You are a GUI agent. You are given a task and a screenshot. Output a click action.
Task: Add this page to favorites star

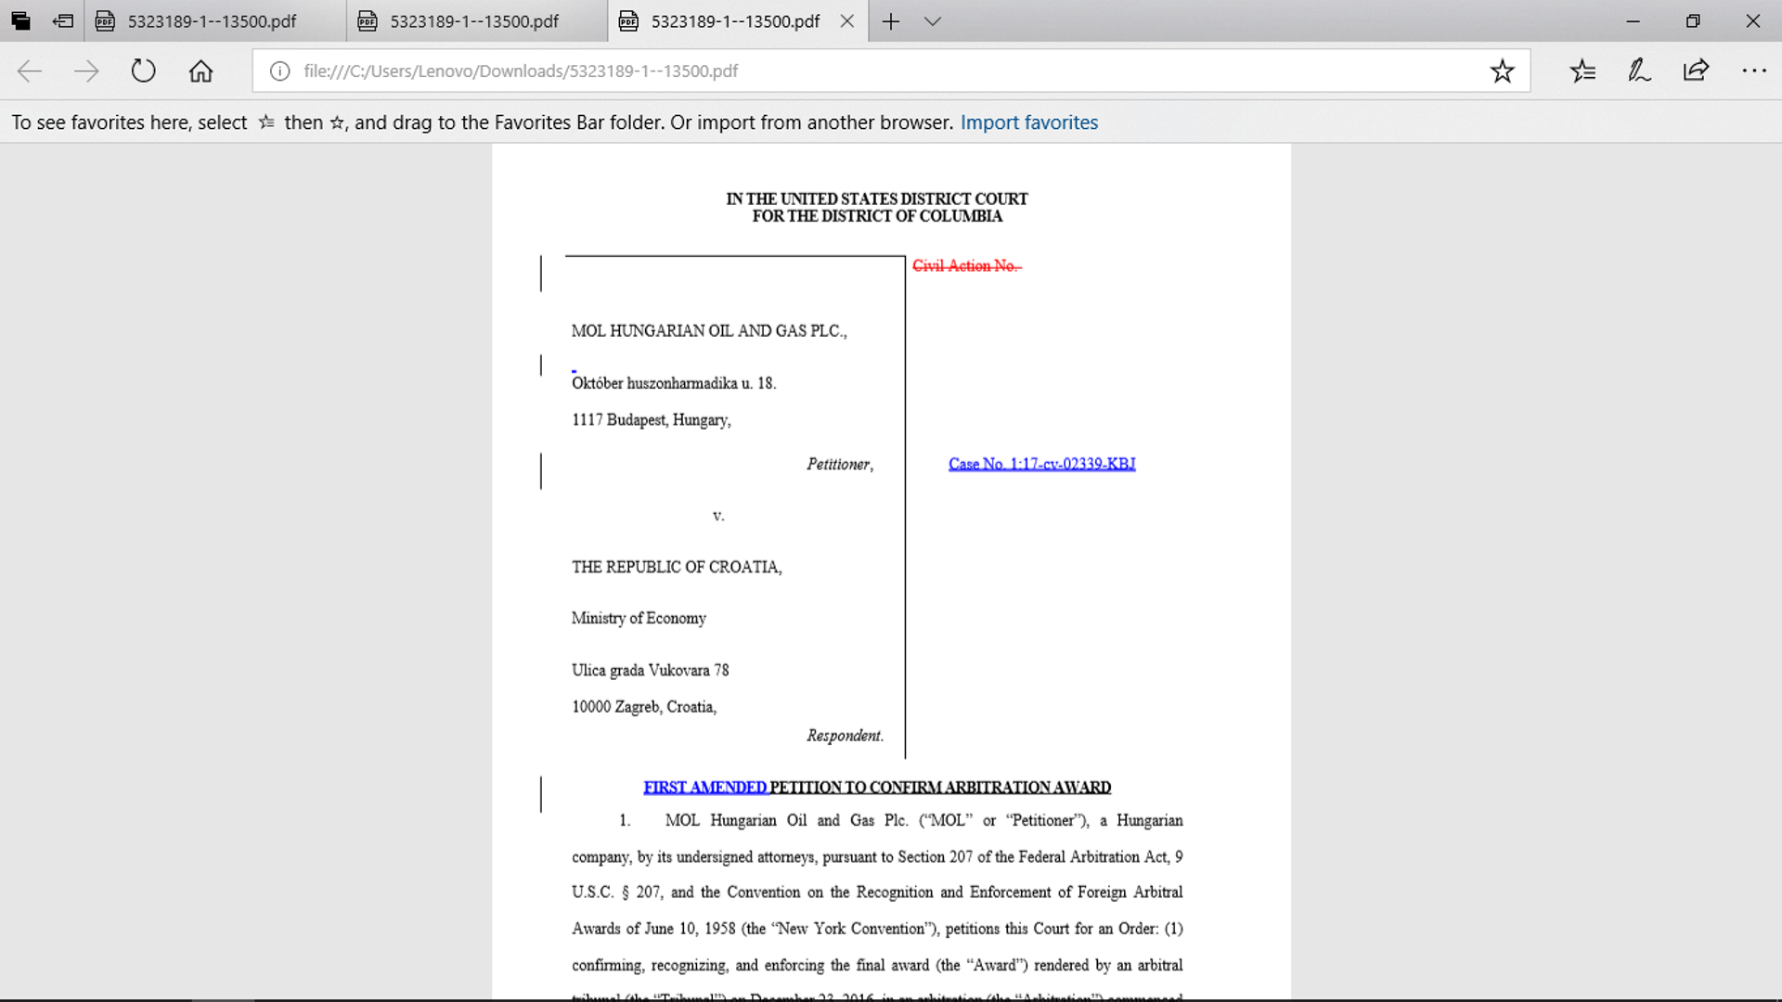[1502, 71]
